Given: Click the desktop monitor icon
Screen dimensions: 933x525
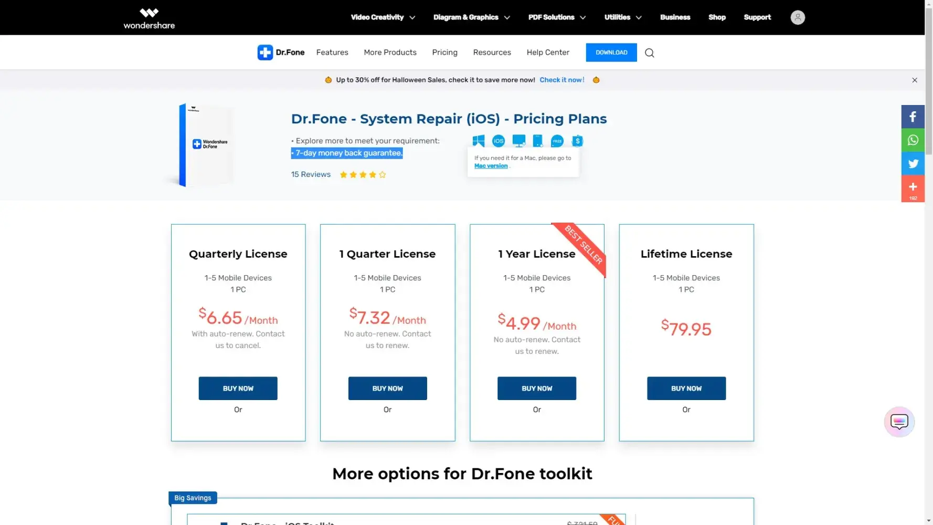Looking at the screenshot, I should [518, 141].
